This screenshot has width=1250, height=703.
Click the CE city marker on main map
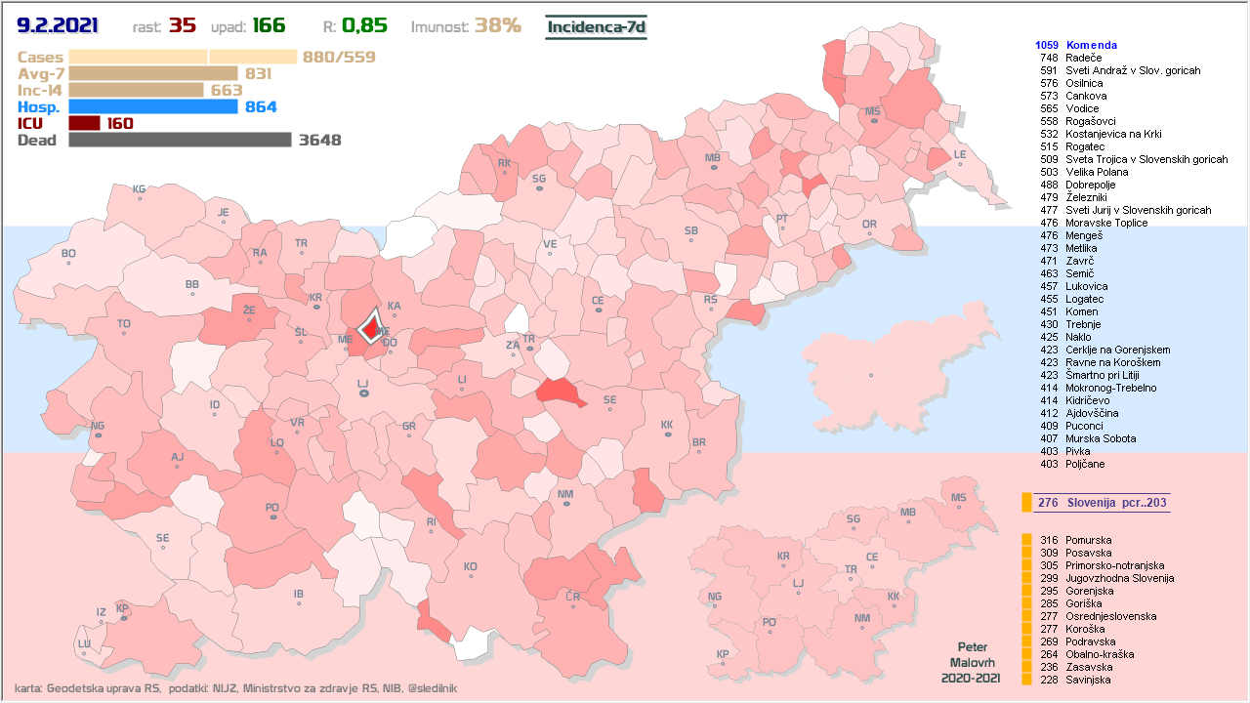(x=598, y=310)
